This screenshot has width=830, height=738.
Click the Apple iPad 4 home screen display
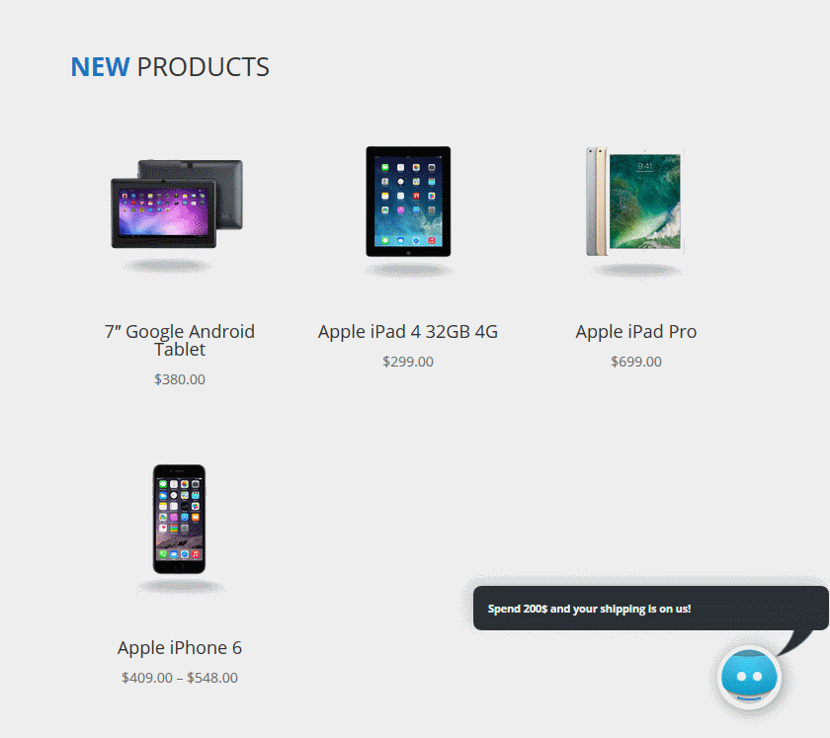coord(408,201)
